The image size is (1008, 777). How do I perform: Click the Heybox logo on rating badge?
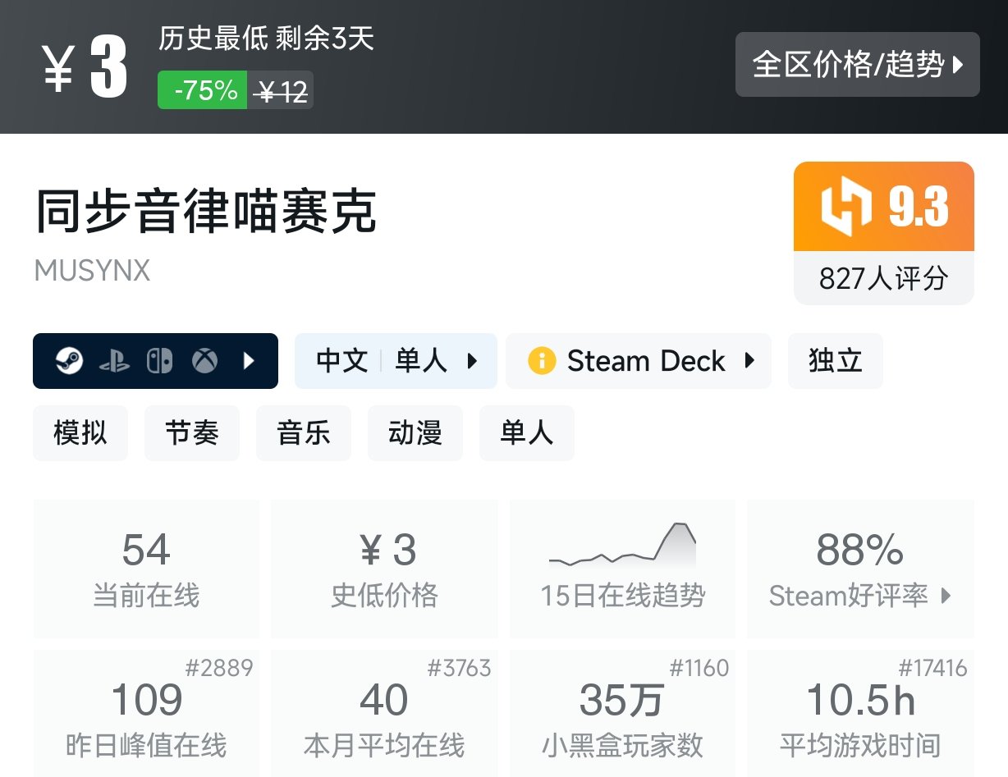(x=845, y=207)
